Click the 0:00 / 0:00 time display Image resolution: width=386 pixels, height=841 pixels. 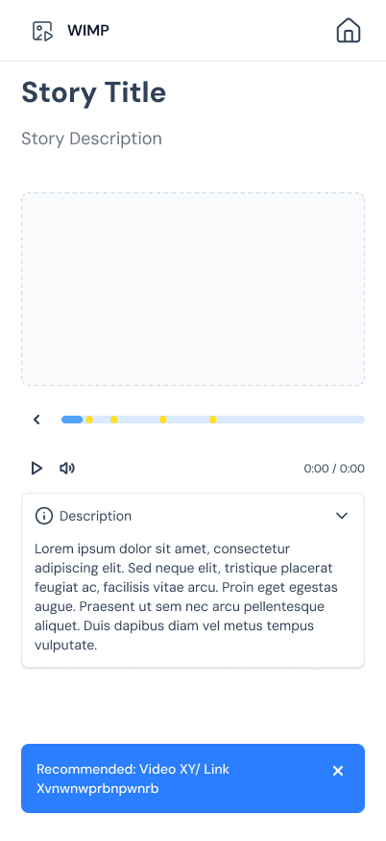point(334,469)
